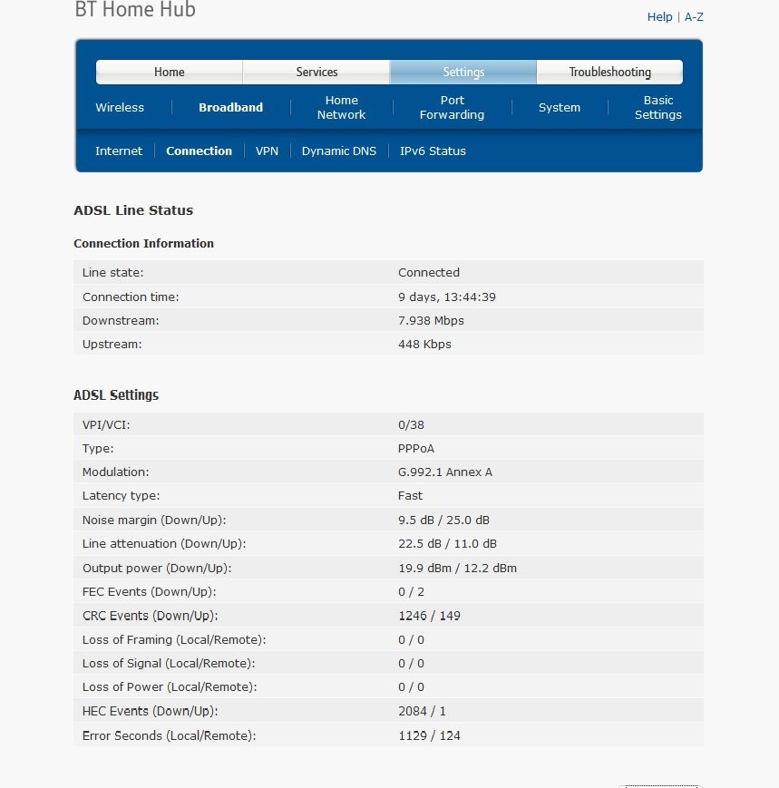The height and width of the screenshot is (788, 779).
Task: Open the VPN sub-page
Action: (x=267, y=151)
